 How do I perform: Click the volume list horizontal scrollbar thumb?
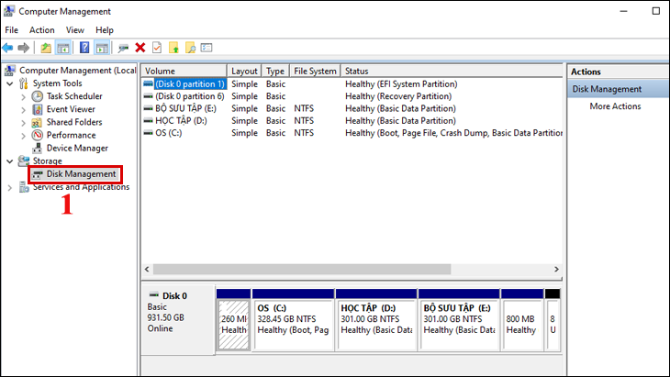(302, 269)
